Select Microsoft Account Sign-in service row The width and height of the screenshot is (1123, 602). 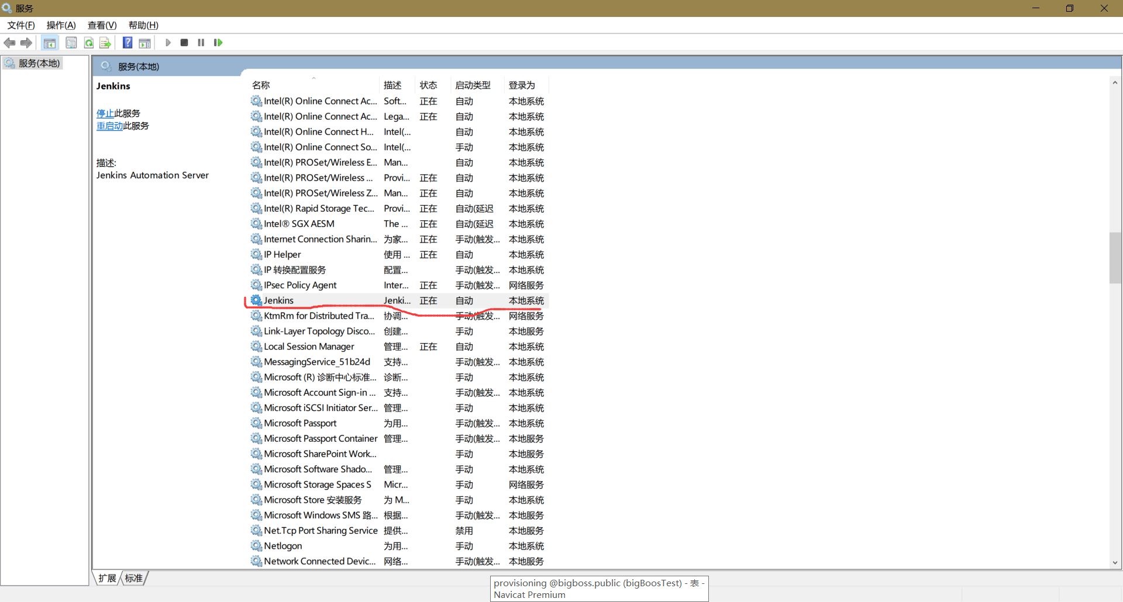[x=399, y=393]
